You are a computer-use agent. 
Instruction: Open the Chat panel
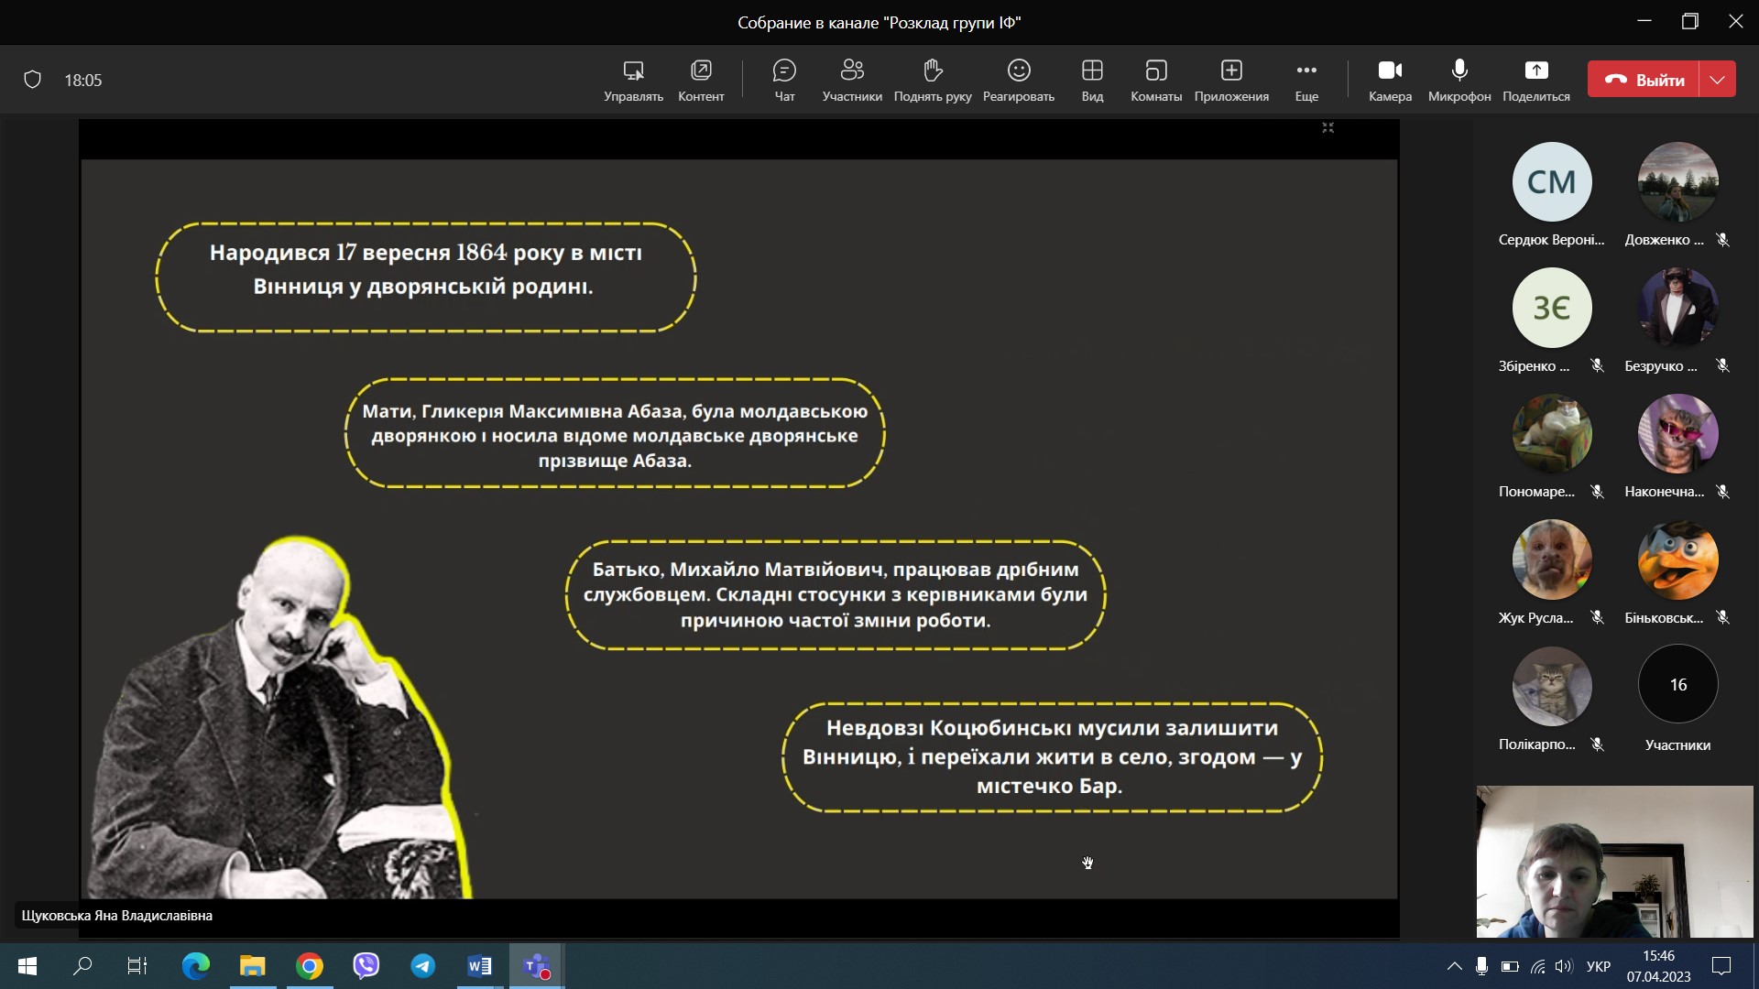(784, 80)
